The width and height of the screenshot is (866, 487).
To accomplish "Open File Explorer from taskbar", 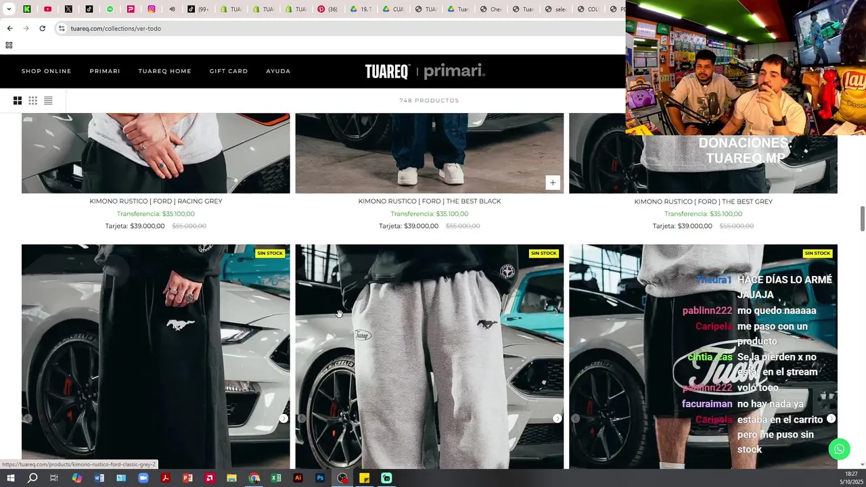I will coord(231,478).
